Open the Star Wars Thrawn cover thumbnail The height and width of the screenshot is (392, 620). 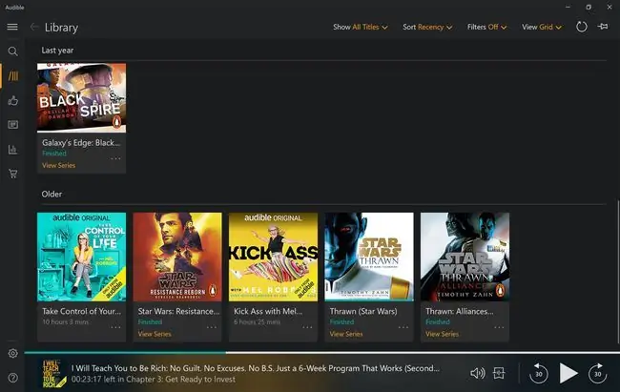point(369,257)
